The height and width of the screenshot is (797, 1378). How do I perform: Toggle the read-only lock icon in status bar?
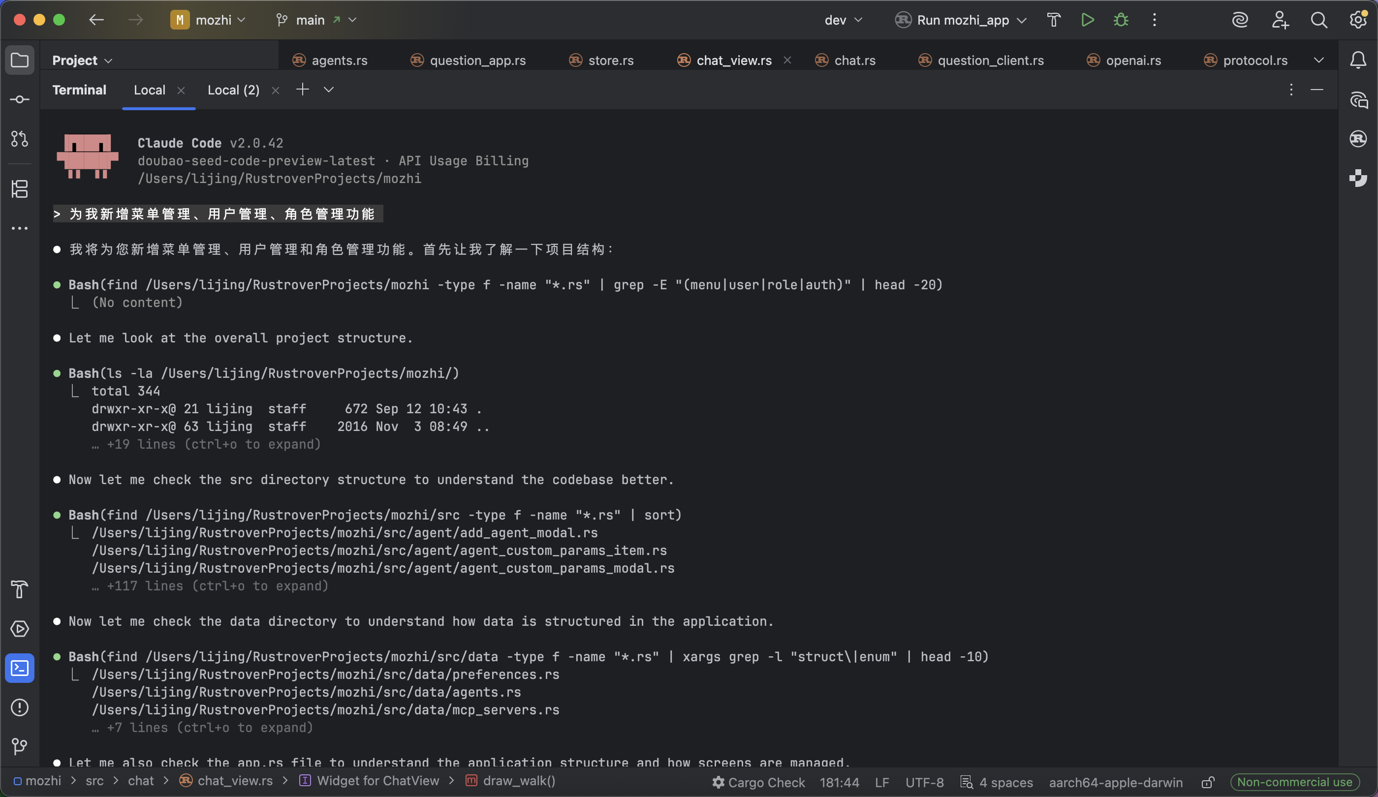[1207, 782]
